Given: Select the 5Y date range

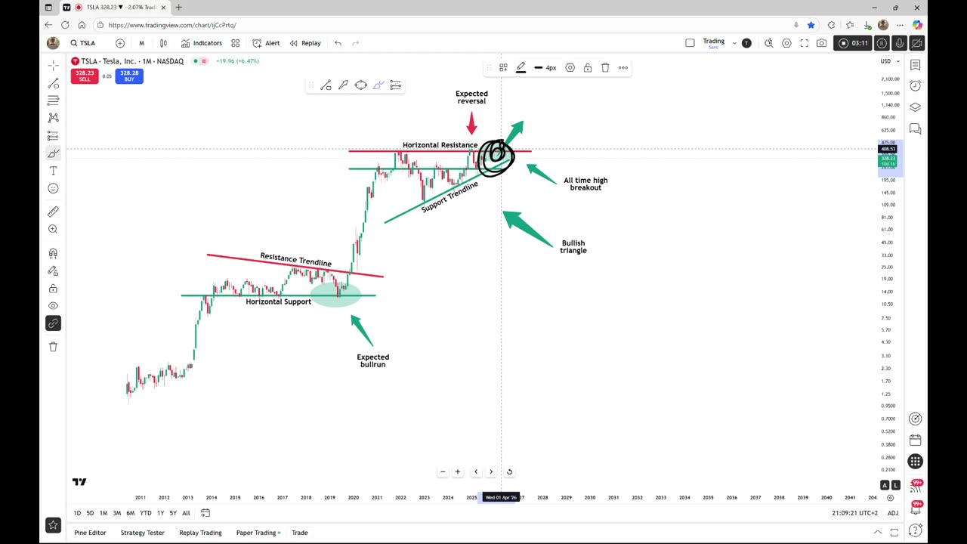Looking at the screenshot, I should tap(173, 513).
